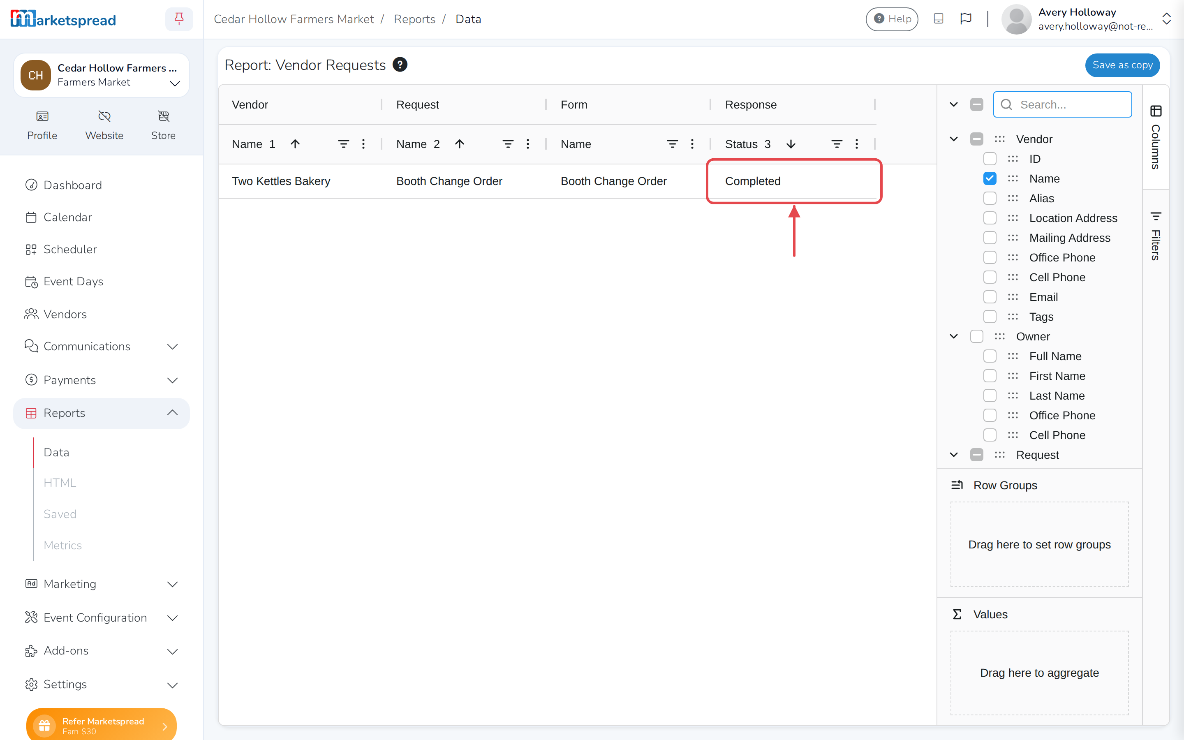
Task: Open the Columns side tab
Action: pyautogui.click(x=1156, y=138)
